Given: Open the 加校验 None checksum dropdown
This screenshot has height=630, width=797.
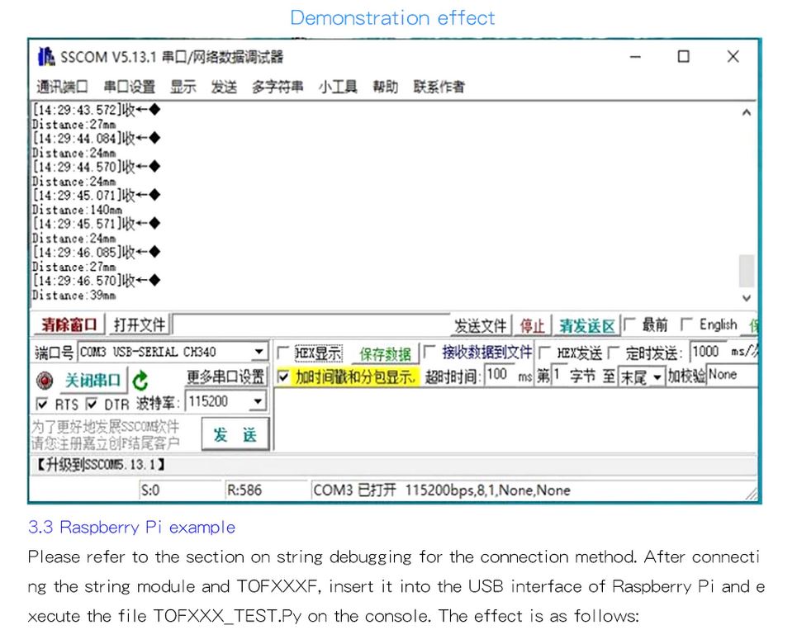Looking at the screenshot, I should point(732,375).
